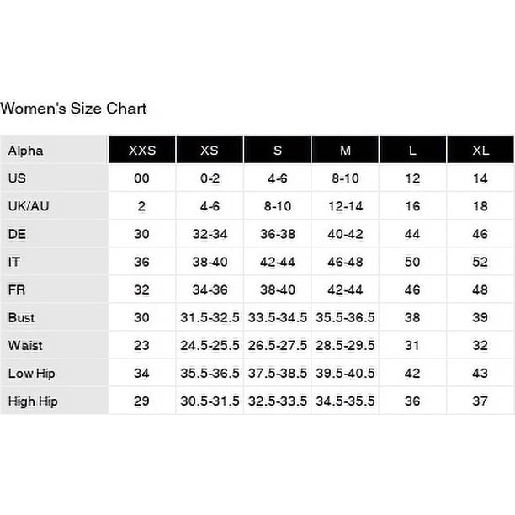Click the L size header

413,150
